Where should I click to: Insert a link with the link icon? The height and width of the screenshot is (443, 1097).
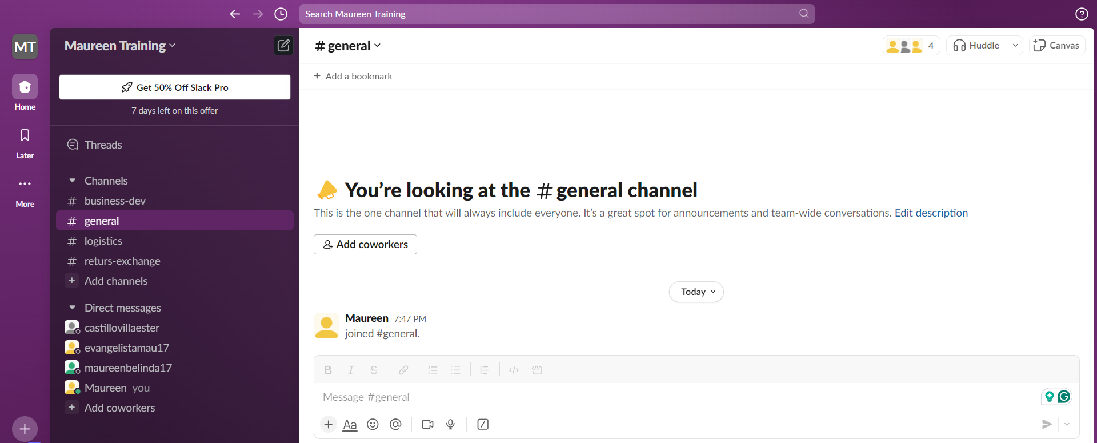[x=403, y=370]
